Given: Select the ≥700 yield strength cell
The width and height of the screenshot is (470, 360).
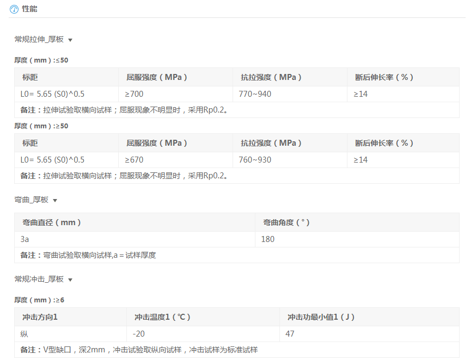Looking at the screenshot, I should (134, 94).
